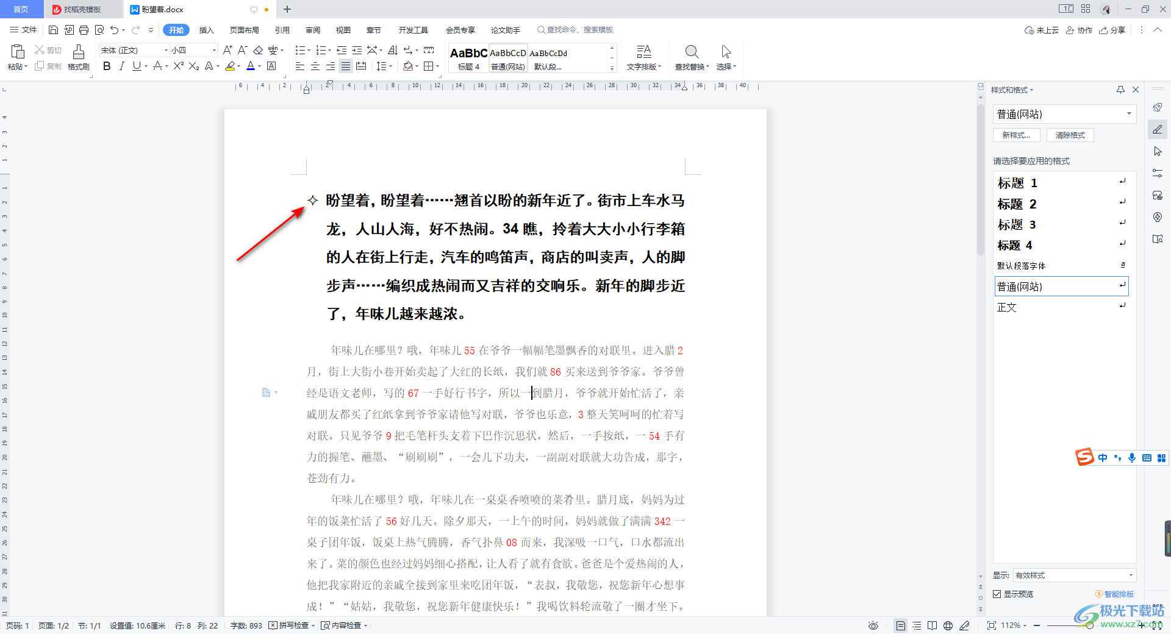Switch to Outline view in status bar

[917, 625]
